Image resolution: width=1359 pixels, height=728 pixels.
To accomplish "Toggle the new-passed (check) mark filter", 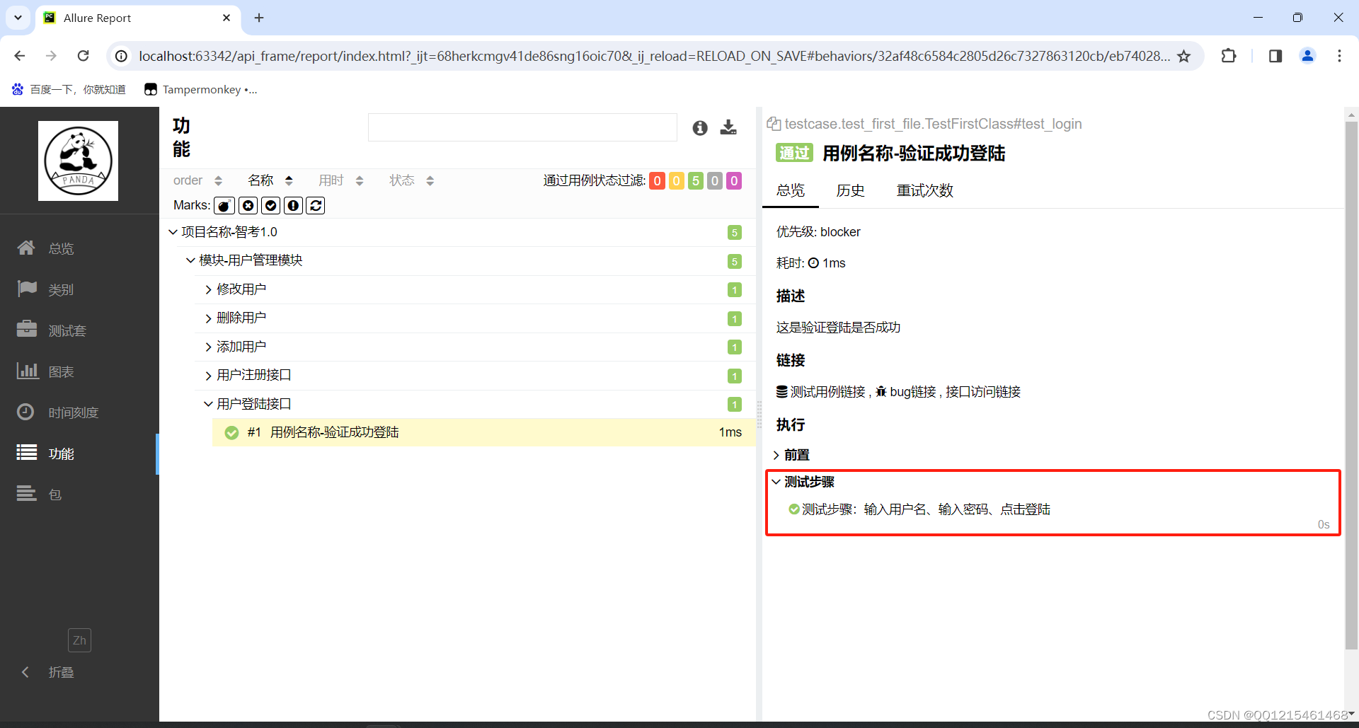I will pos(270,205).
